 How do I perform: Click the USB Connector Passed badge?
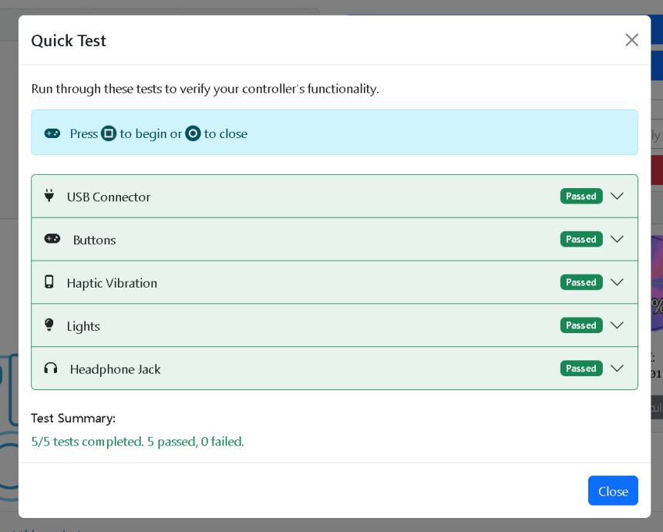coord(581,196)
